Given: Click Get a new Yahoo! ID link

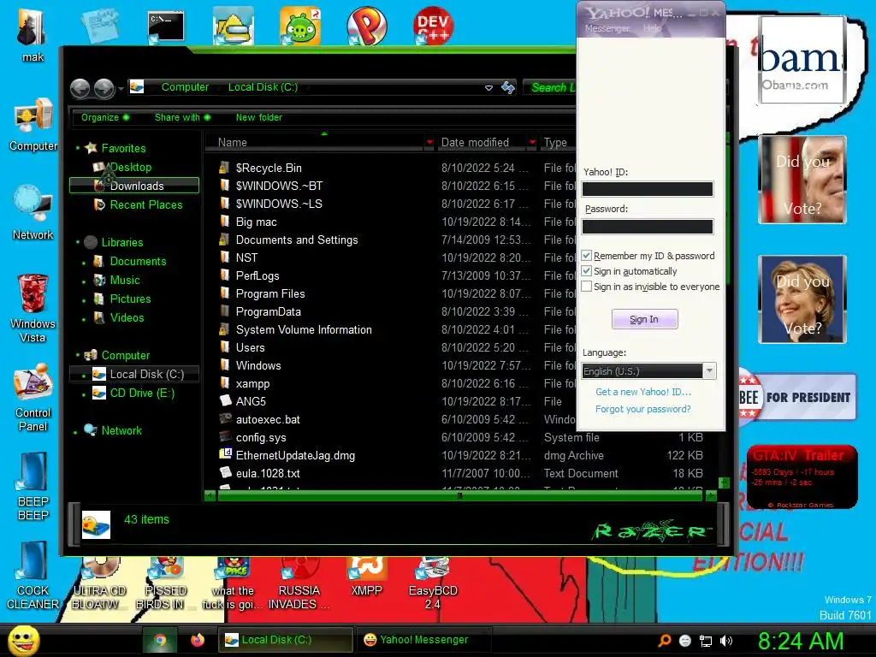Looking at the screenshot, I should 643,392.
